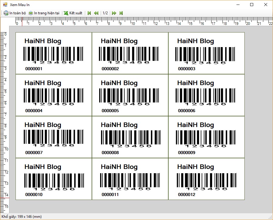The width and height of the screenshot is (273, 220).
Task: Click the vertical ruler on the left
Action: coord(4,122)
